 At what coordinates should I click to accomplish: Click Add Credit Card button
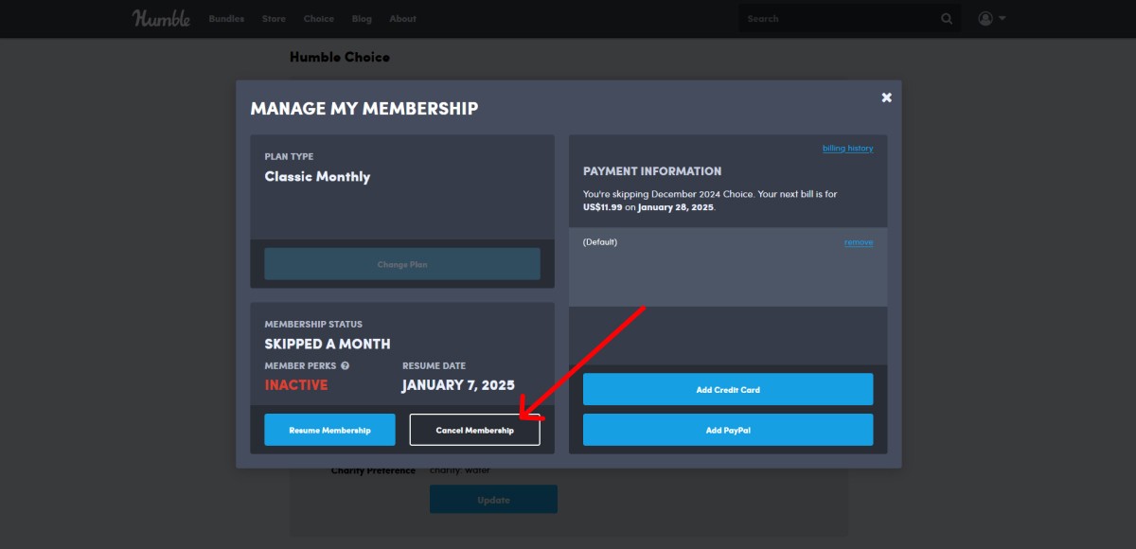coord(728,389)
